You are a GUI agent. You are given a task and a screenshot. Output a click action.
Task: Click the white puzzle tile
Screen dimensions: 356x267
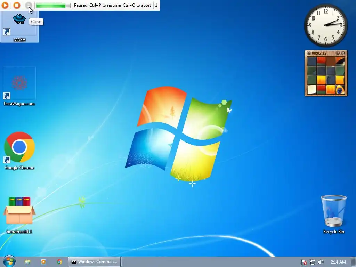(x=312, y=89)
